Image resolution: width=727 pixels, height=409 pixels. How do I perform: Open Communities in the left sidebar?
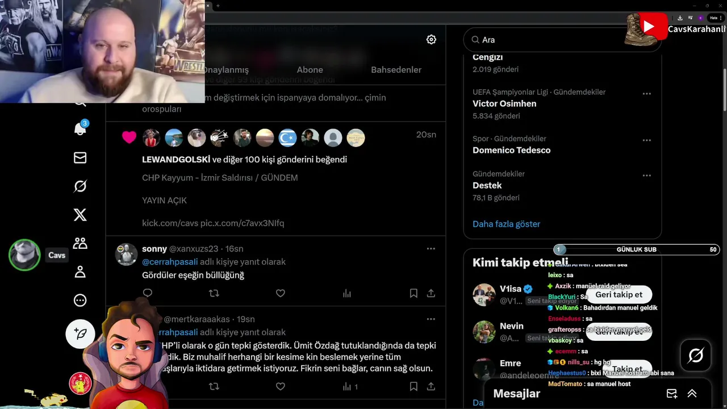tap(80, 243)
